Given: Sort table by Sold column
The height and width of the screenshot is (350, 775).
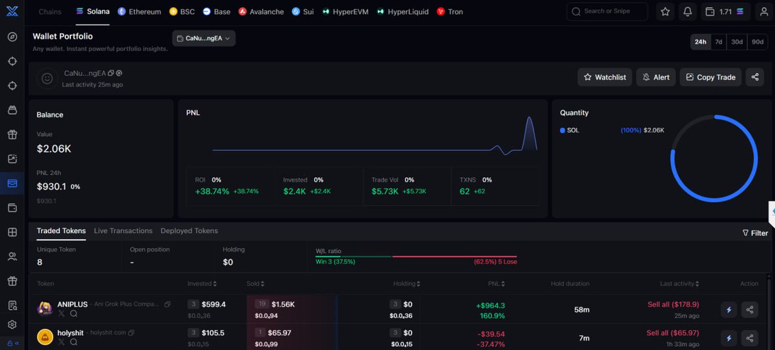Looking at the screenshot, I should pos(256,283).
